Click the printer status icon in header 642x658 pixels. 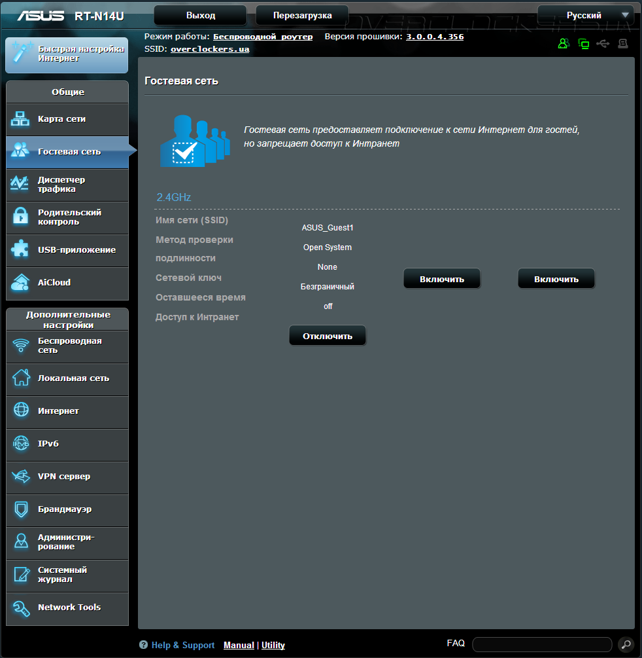(x=623, y=43)
